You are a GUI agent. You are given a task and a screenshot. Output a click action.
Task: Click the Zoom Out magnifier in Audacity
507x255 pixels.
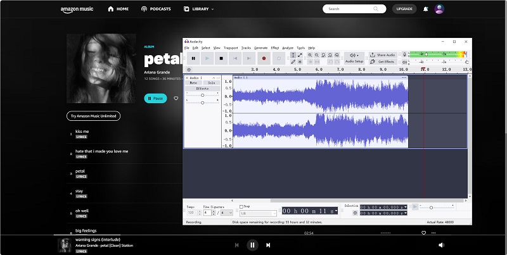click(x=316, y=55)
